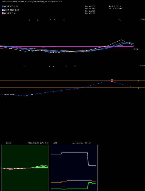Click the chart title mentioning UNITECH_BE

click(32, 2)
